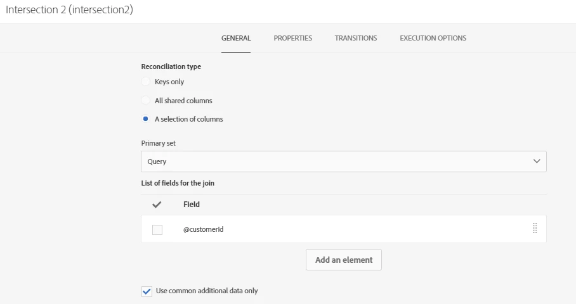
Task: Click drag handle icon on @customerId row
Action: (x=534, y=229)
